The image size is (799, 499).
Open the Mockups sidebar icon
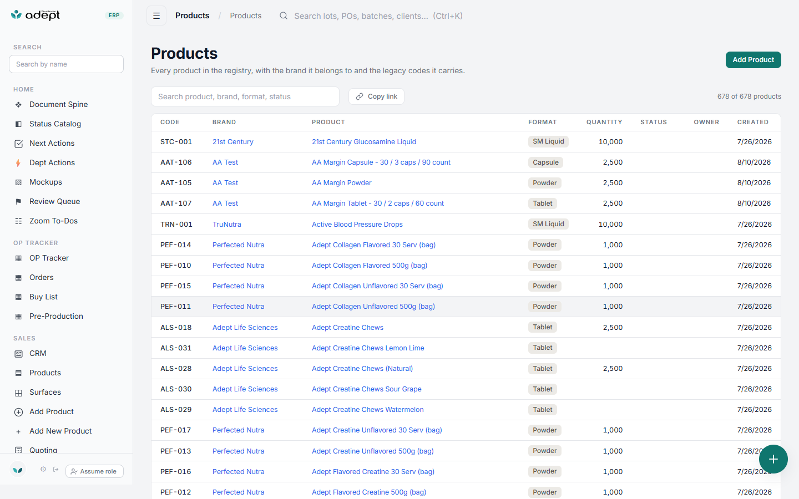tap(18, 182)
